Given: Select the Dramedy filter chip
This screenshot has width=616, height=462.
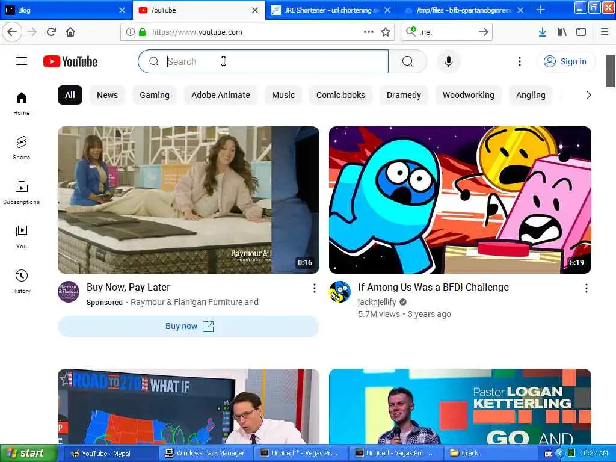Looking at the screenshot, I should click(x=404, y=95).
